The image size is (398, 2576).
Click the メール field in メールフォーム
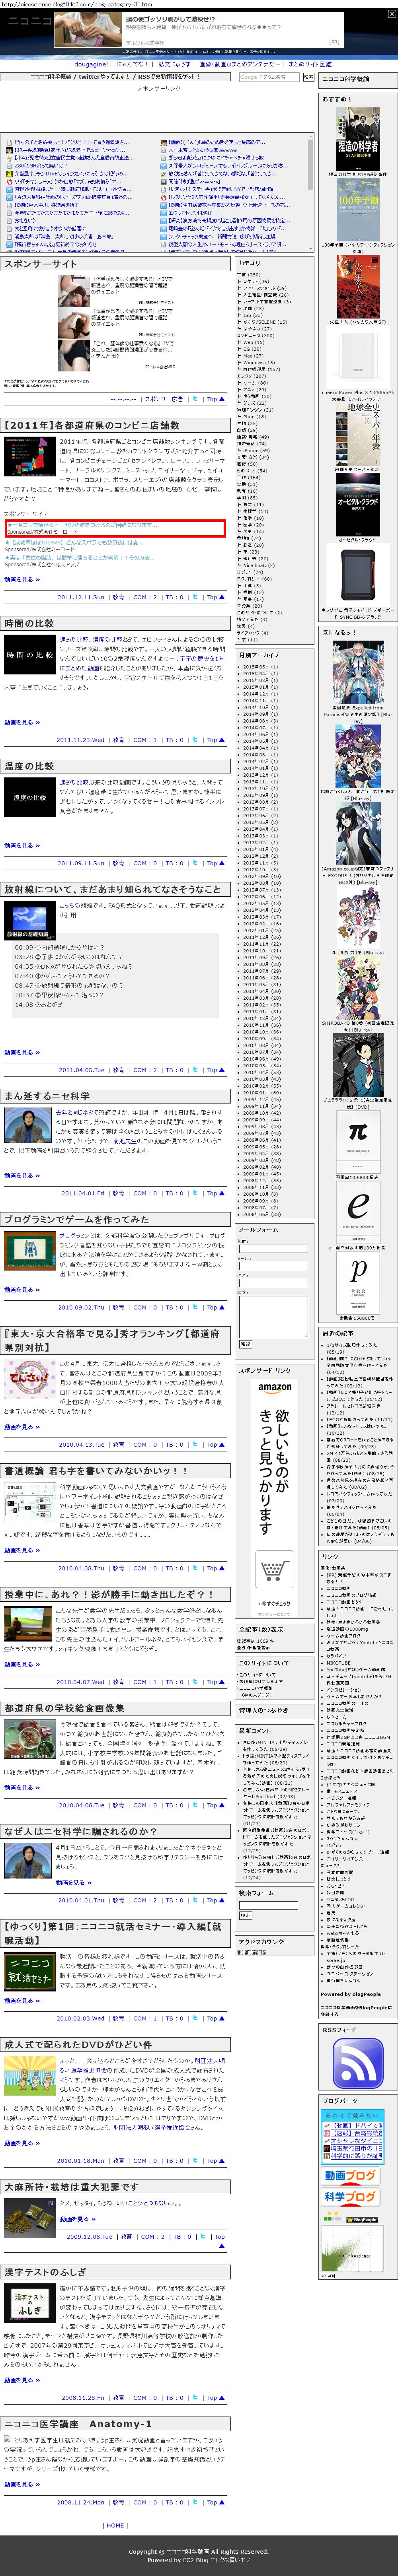[x=273, y=1266]
